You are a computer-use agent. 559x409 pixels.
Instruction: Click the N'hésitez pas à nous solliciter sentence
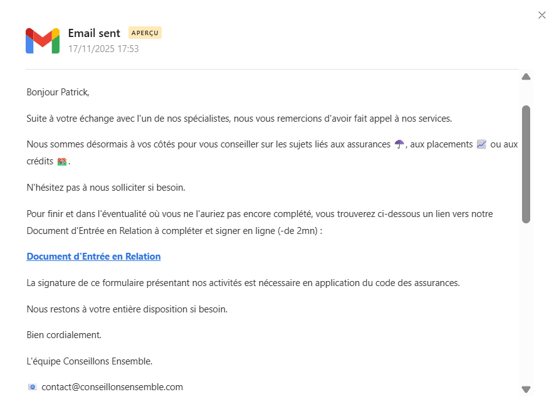(106, 188)
